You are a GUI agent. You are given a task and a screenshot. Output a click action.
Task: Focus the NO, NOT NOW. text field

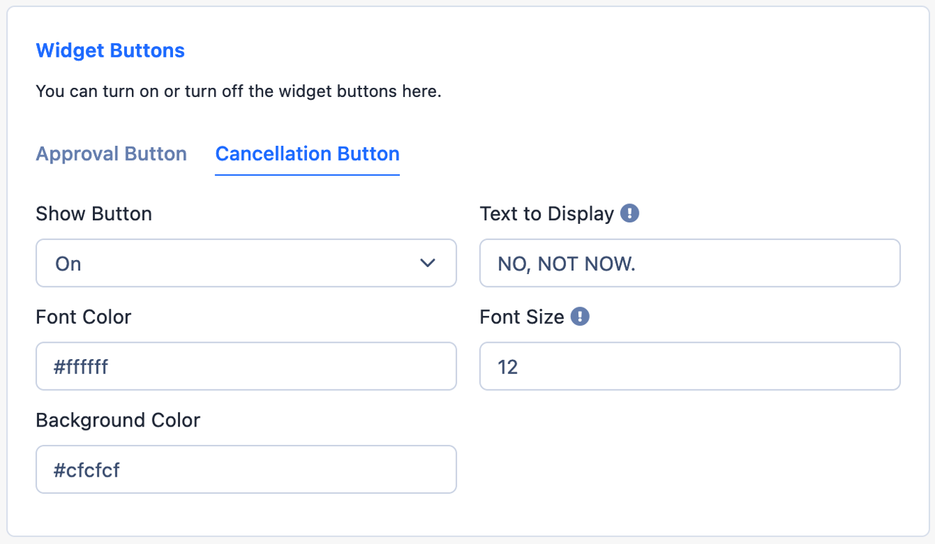690,263
